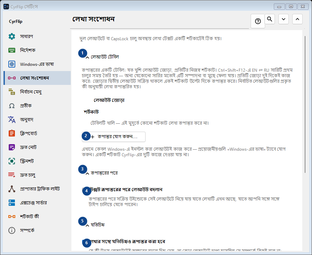The height and width of the screenshot is (255, 312).
Task: Select the লেখা সংশোধন sidebar entry
Action: click(x=37, y=78)
